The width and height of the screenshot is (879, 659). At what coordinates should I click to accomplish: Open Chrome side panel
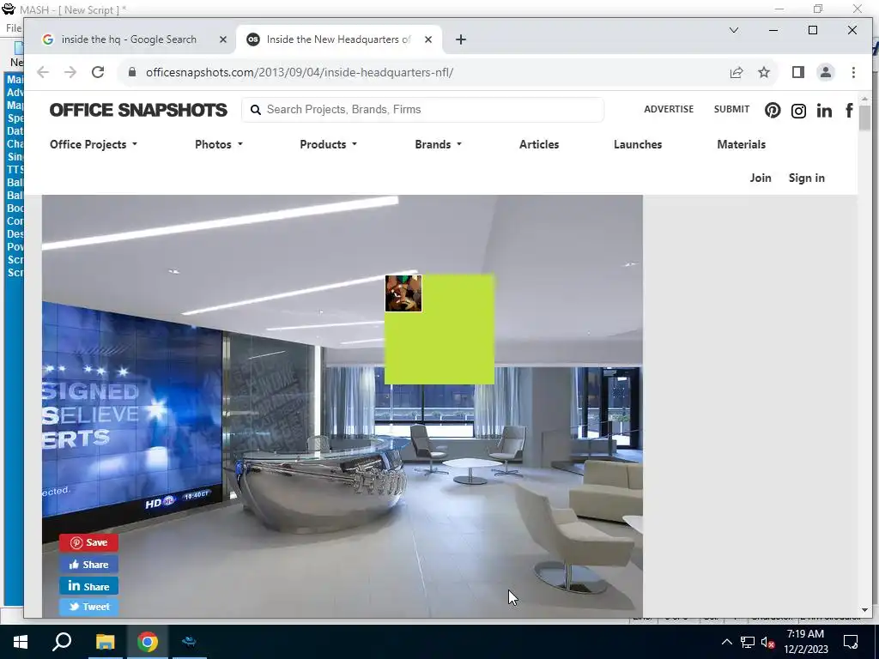(797, 72)
